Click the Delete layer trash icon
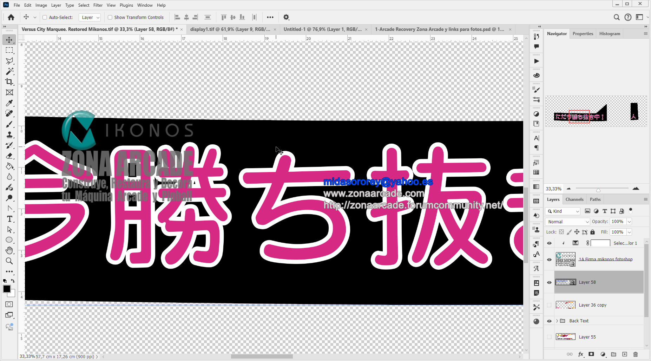 [635, 354]
